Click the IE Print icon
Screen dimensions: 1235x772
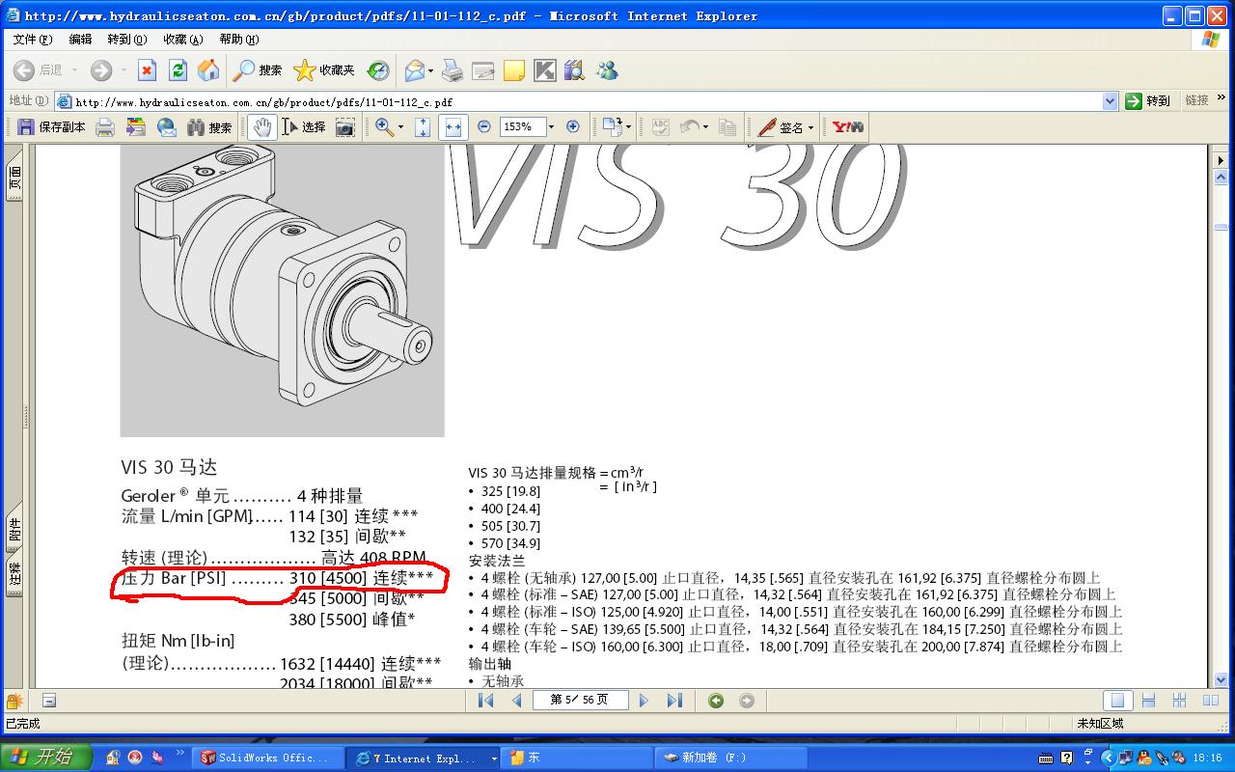453,70
